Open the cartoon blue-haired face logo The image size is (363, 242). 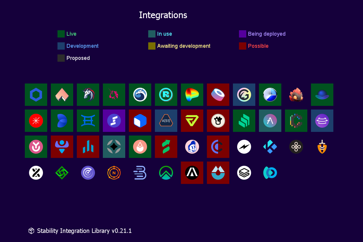[192, 147]
